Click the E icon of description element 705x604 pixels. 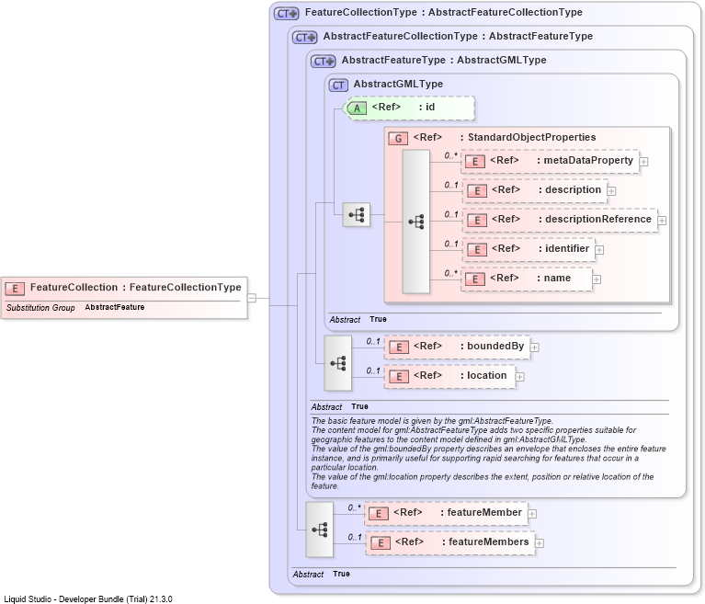coord(477,190)
